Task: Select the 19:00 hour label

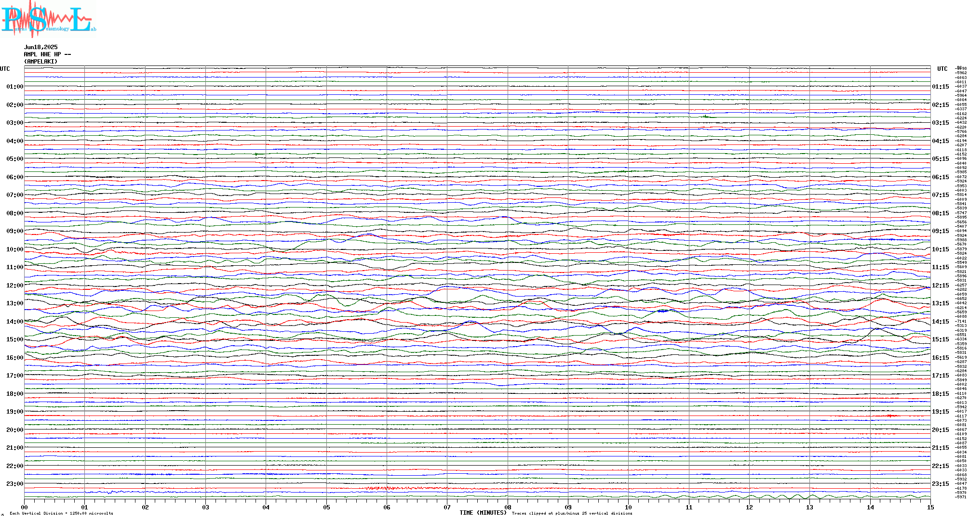Action: [x=15, y=412]
